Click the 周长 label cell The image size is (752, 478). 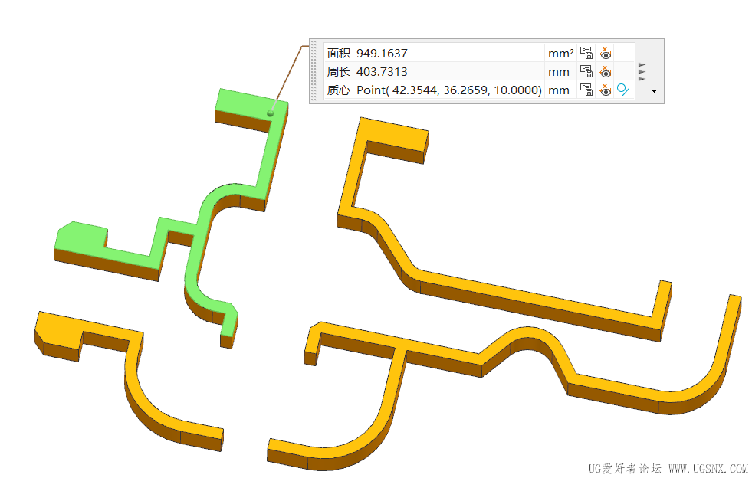coord(339,71)
